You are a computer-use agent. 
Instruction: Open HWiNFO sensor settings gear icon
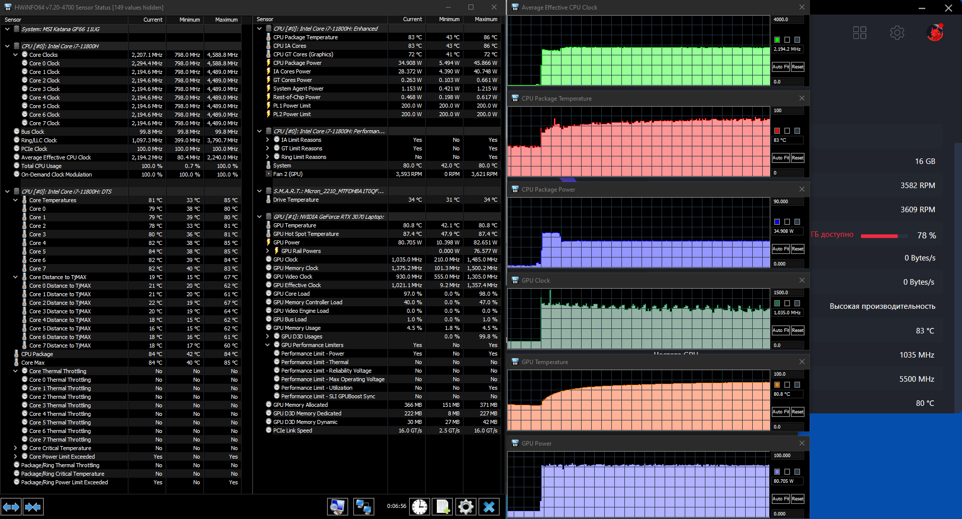tap(466, 506)
